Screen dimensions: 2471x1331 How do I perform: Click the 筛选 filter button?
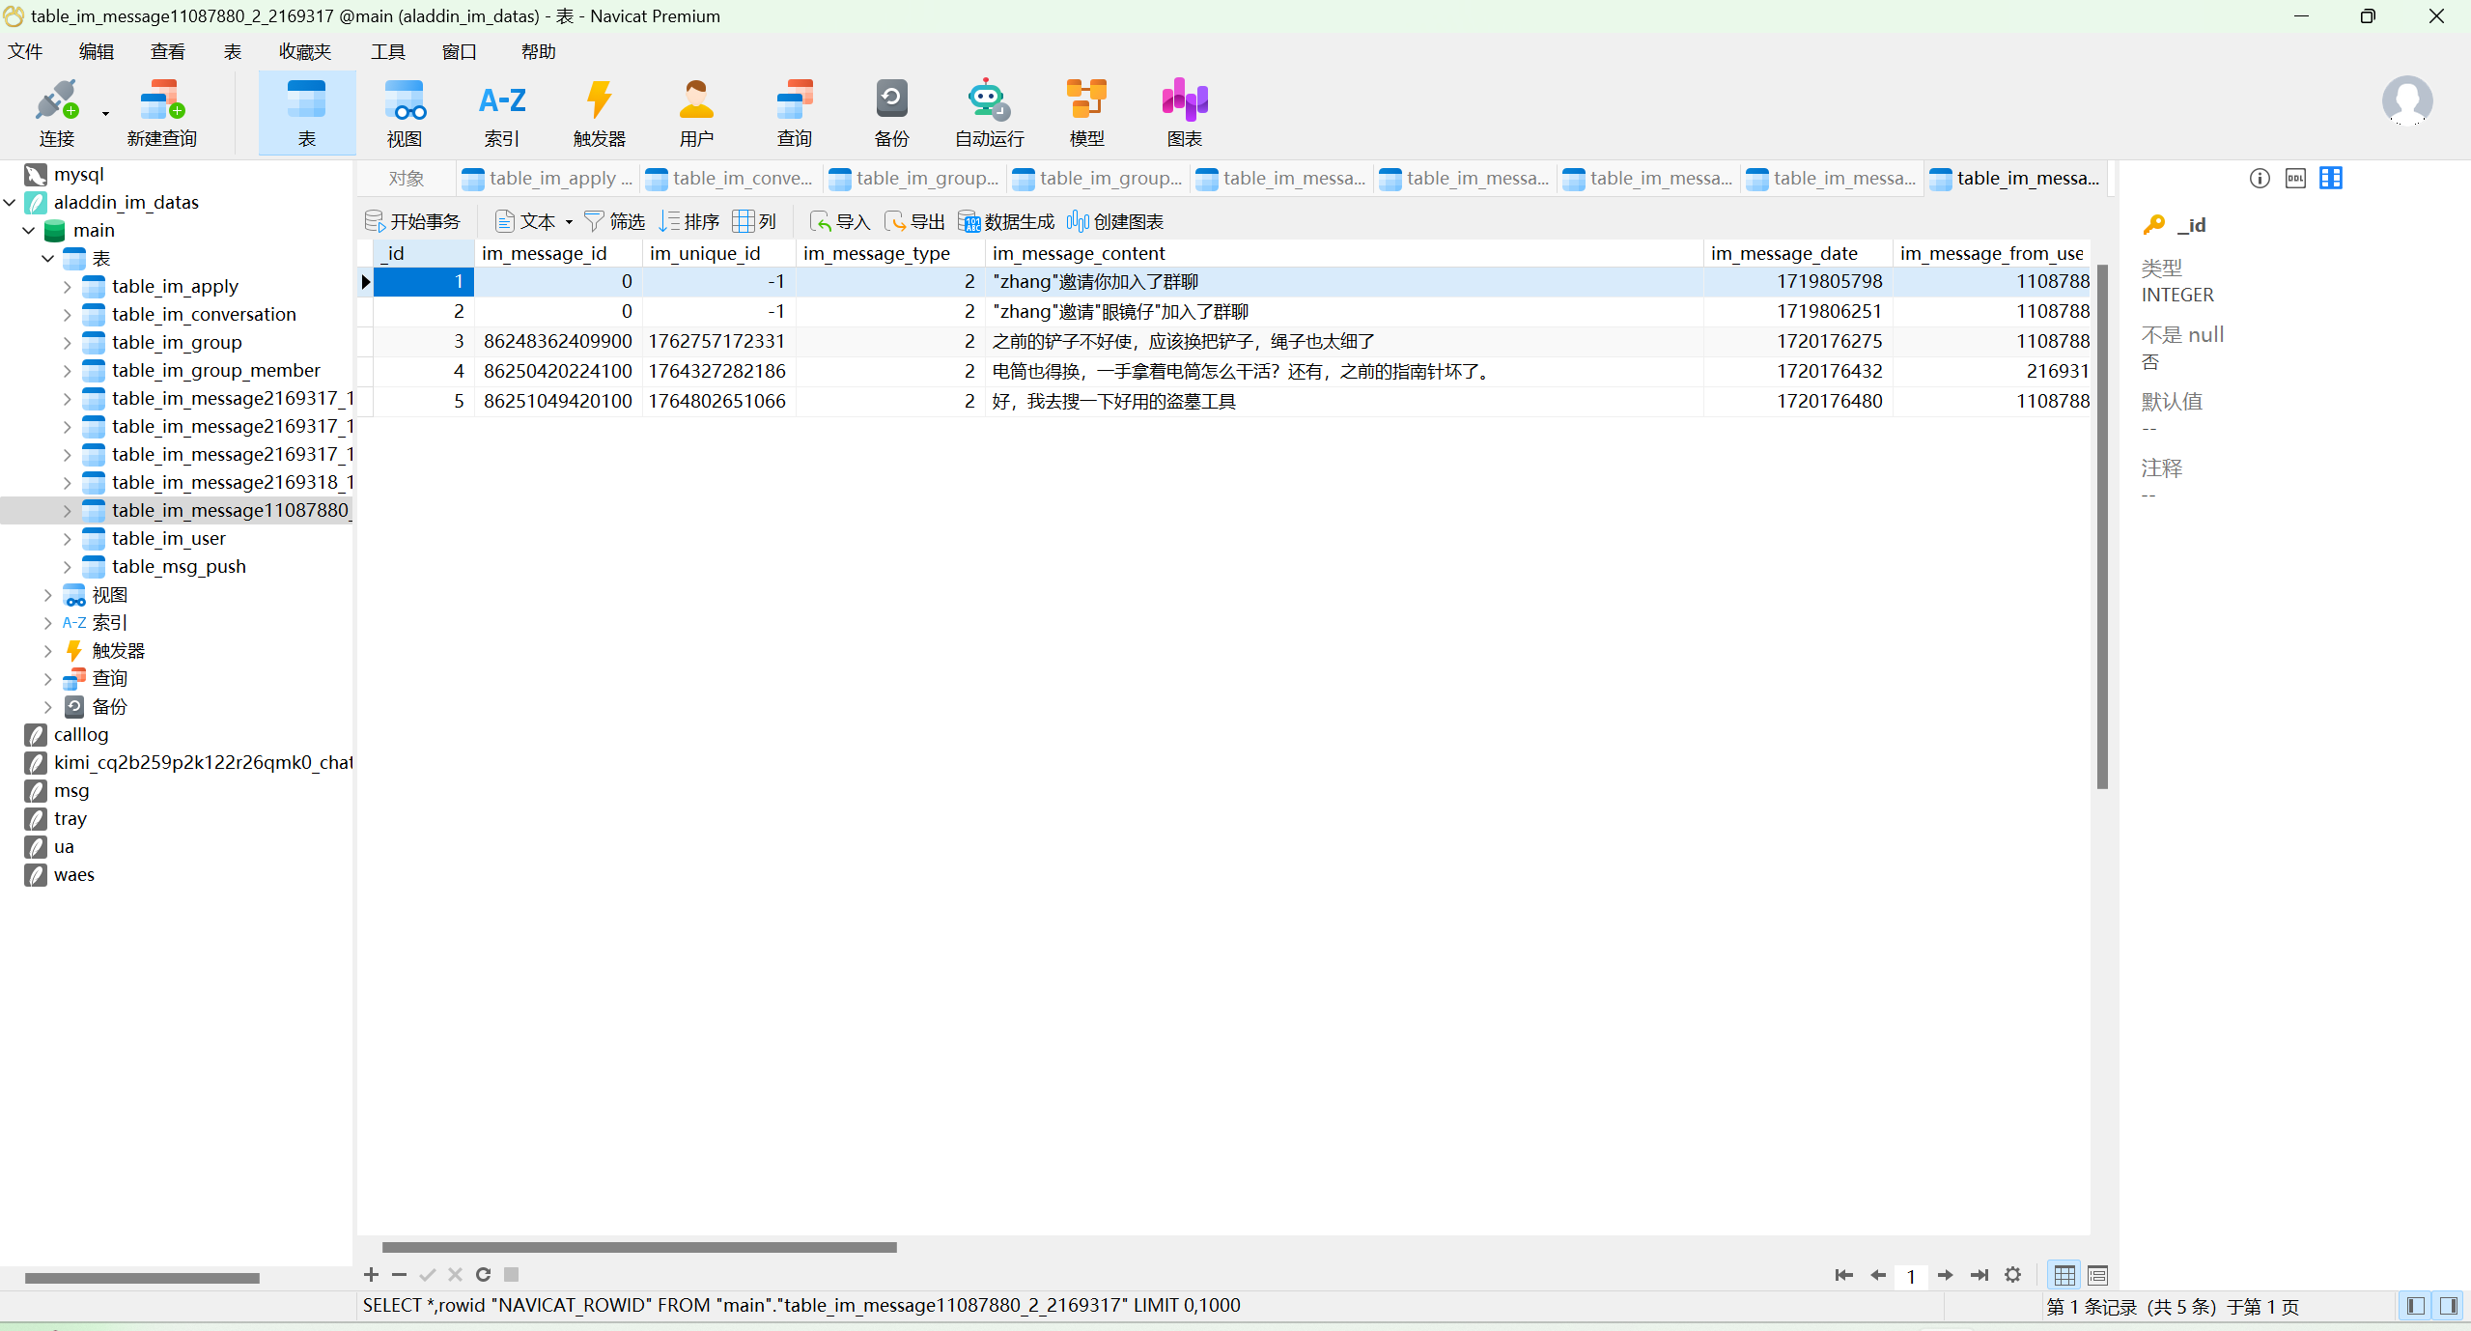pyautogui.click(x=614, y=222)
